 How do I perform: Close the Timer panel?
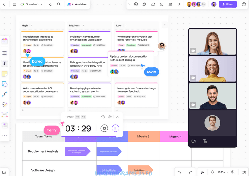point(117,117)
